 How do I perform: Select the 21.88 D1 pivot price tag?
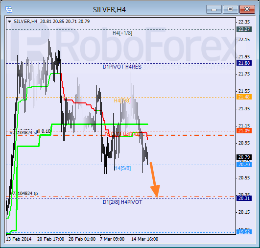(x=244, y=63)
